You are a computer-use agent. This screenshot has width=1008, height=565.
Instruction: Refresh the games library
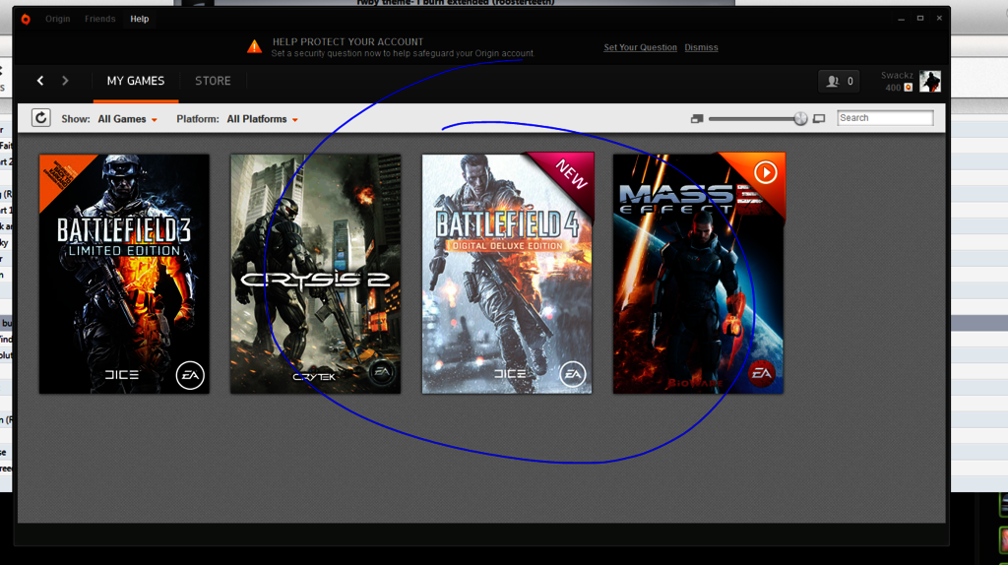coord(41,118)
